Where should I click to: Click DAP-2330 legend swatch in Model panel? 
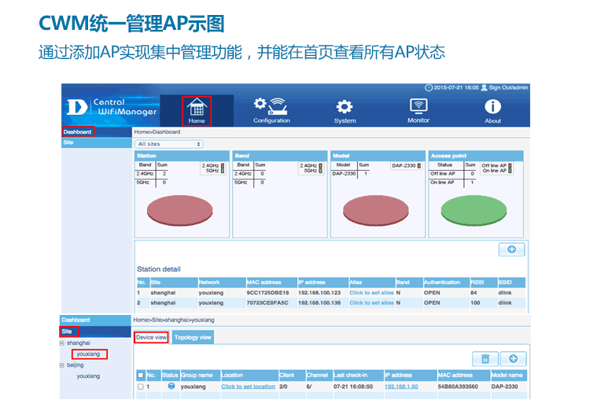pyautogui.click(x=419, y=166)
